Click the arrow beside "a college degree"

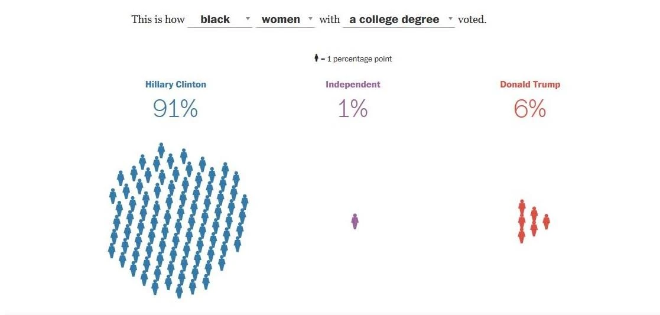tap(450, 19)
